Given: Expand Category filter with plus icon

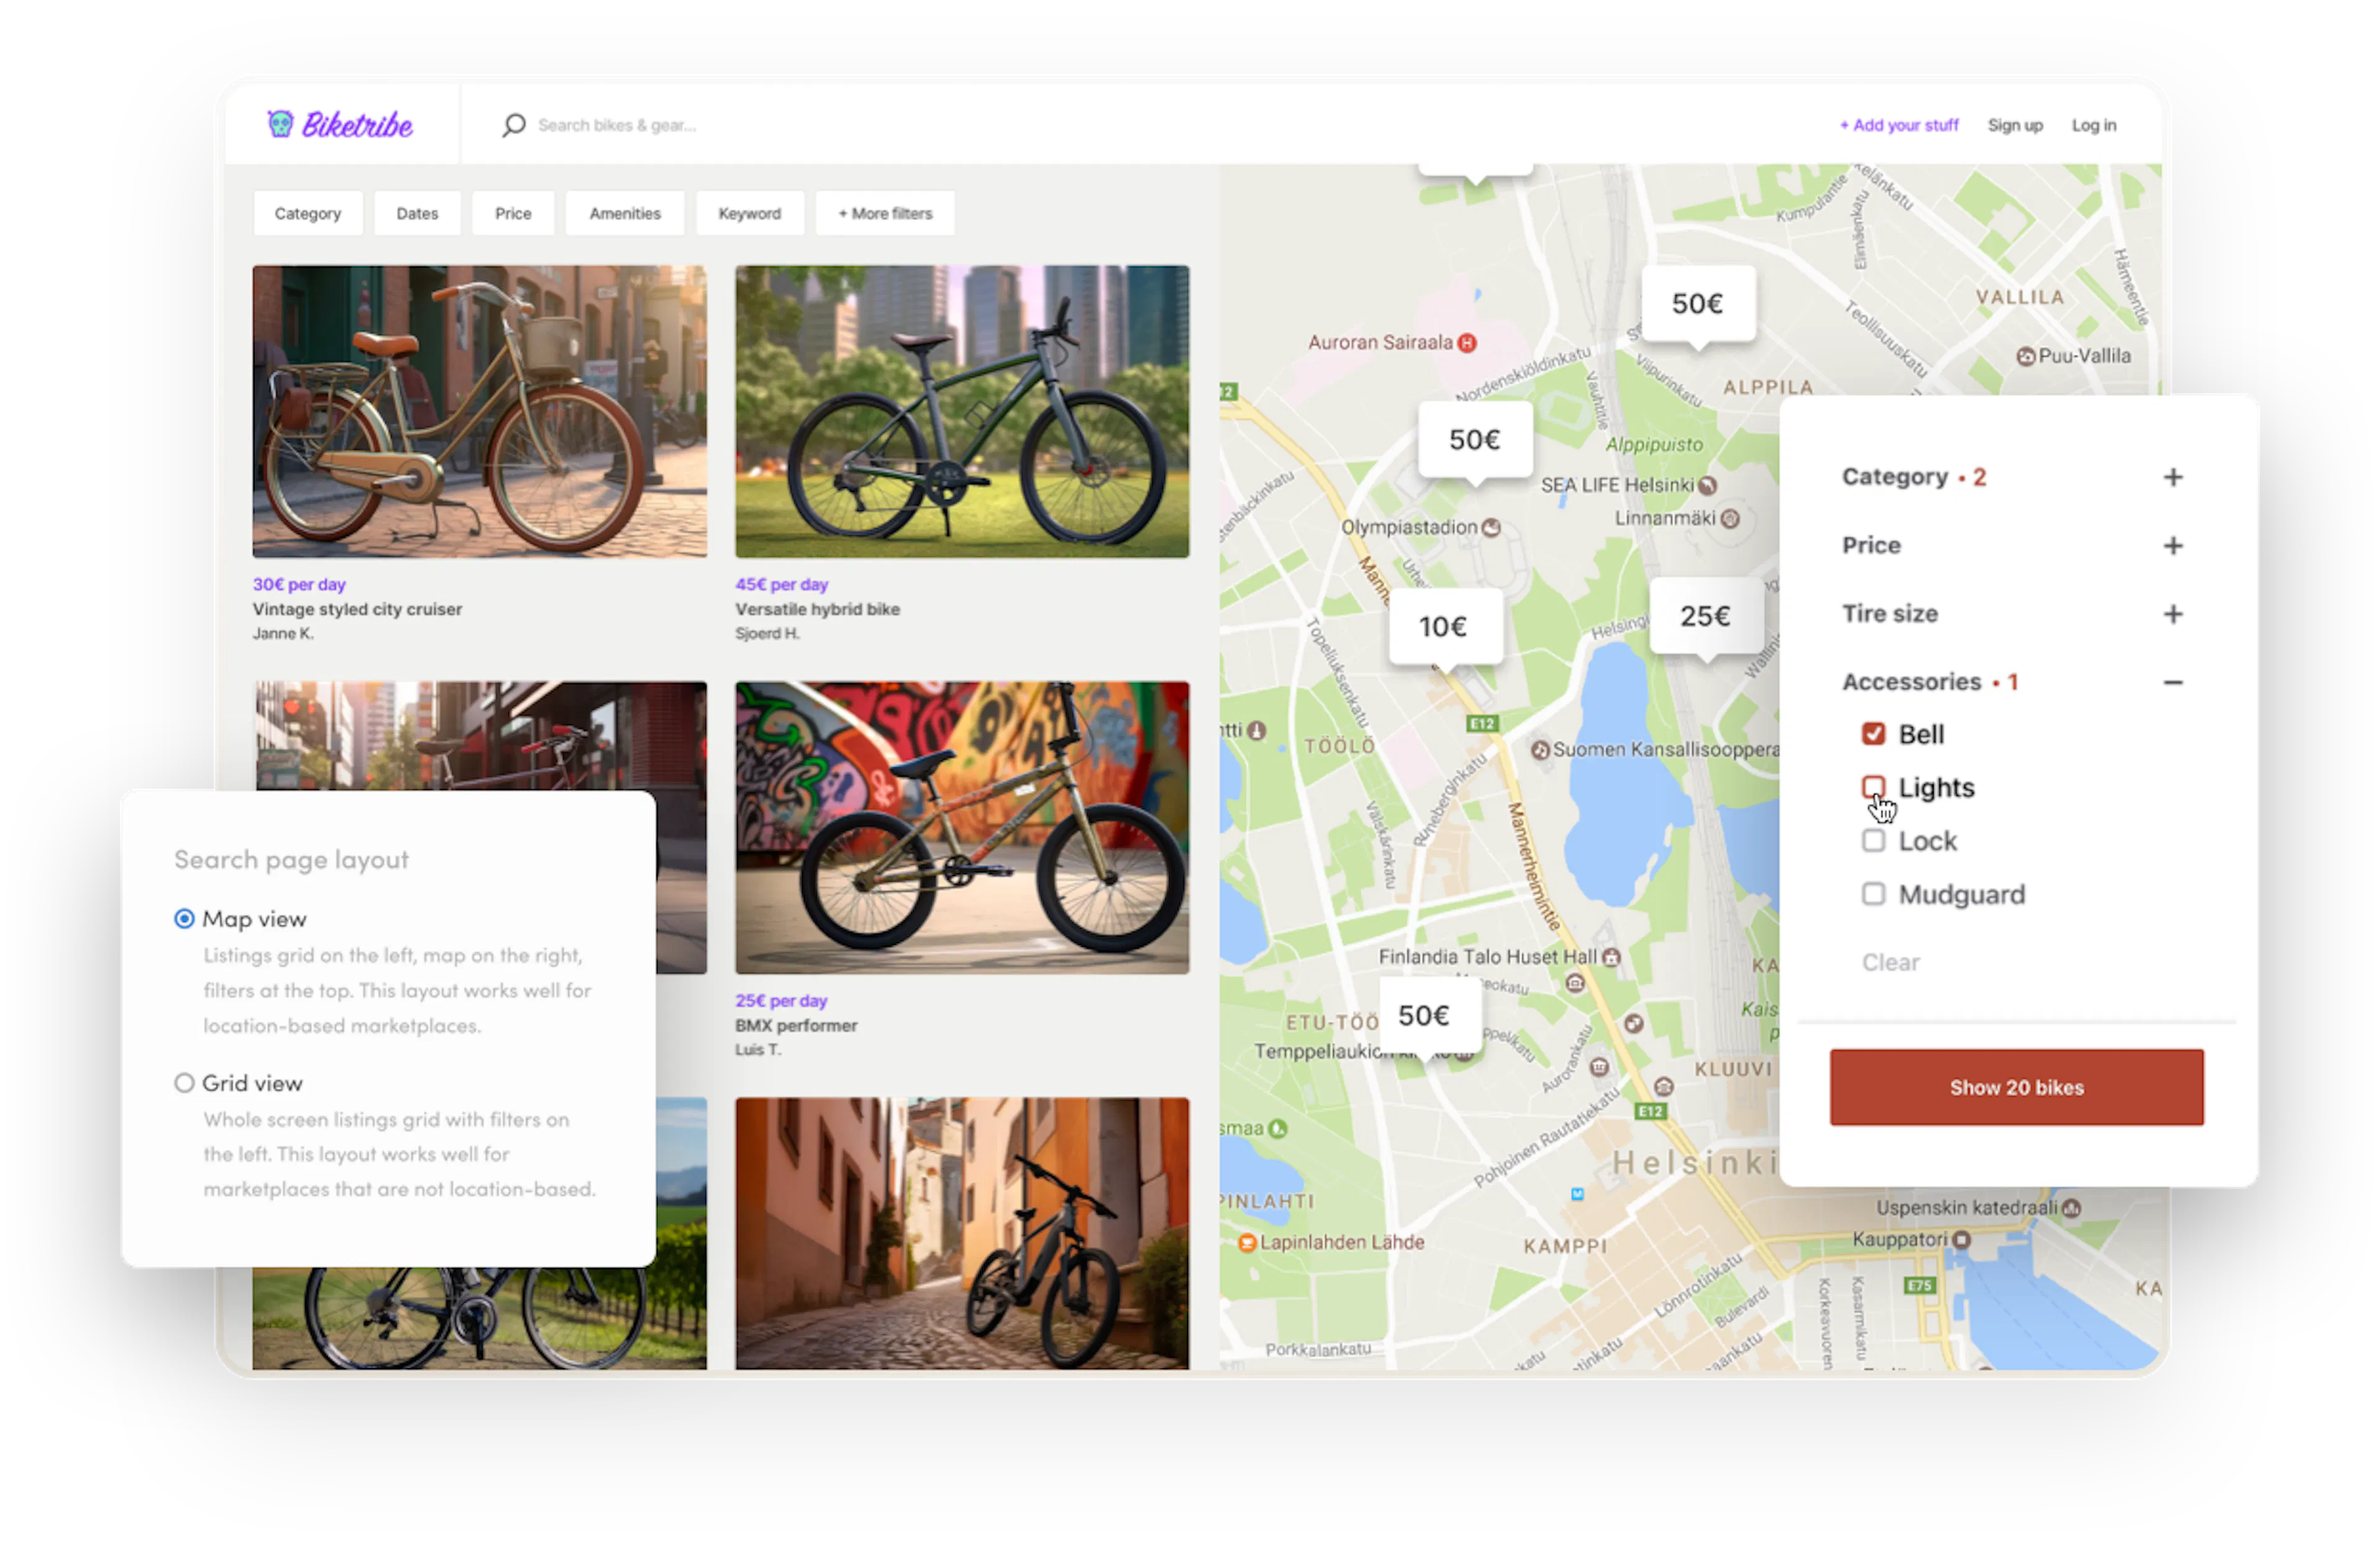Looking at the screenshot, I should [x=2173, y=477].
